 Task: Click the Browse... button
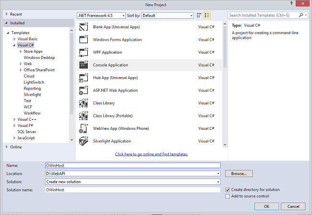coord(239,174)
